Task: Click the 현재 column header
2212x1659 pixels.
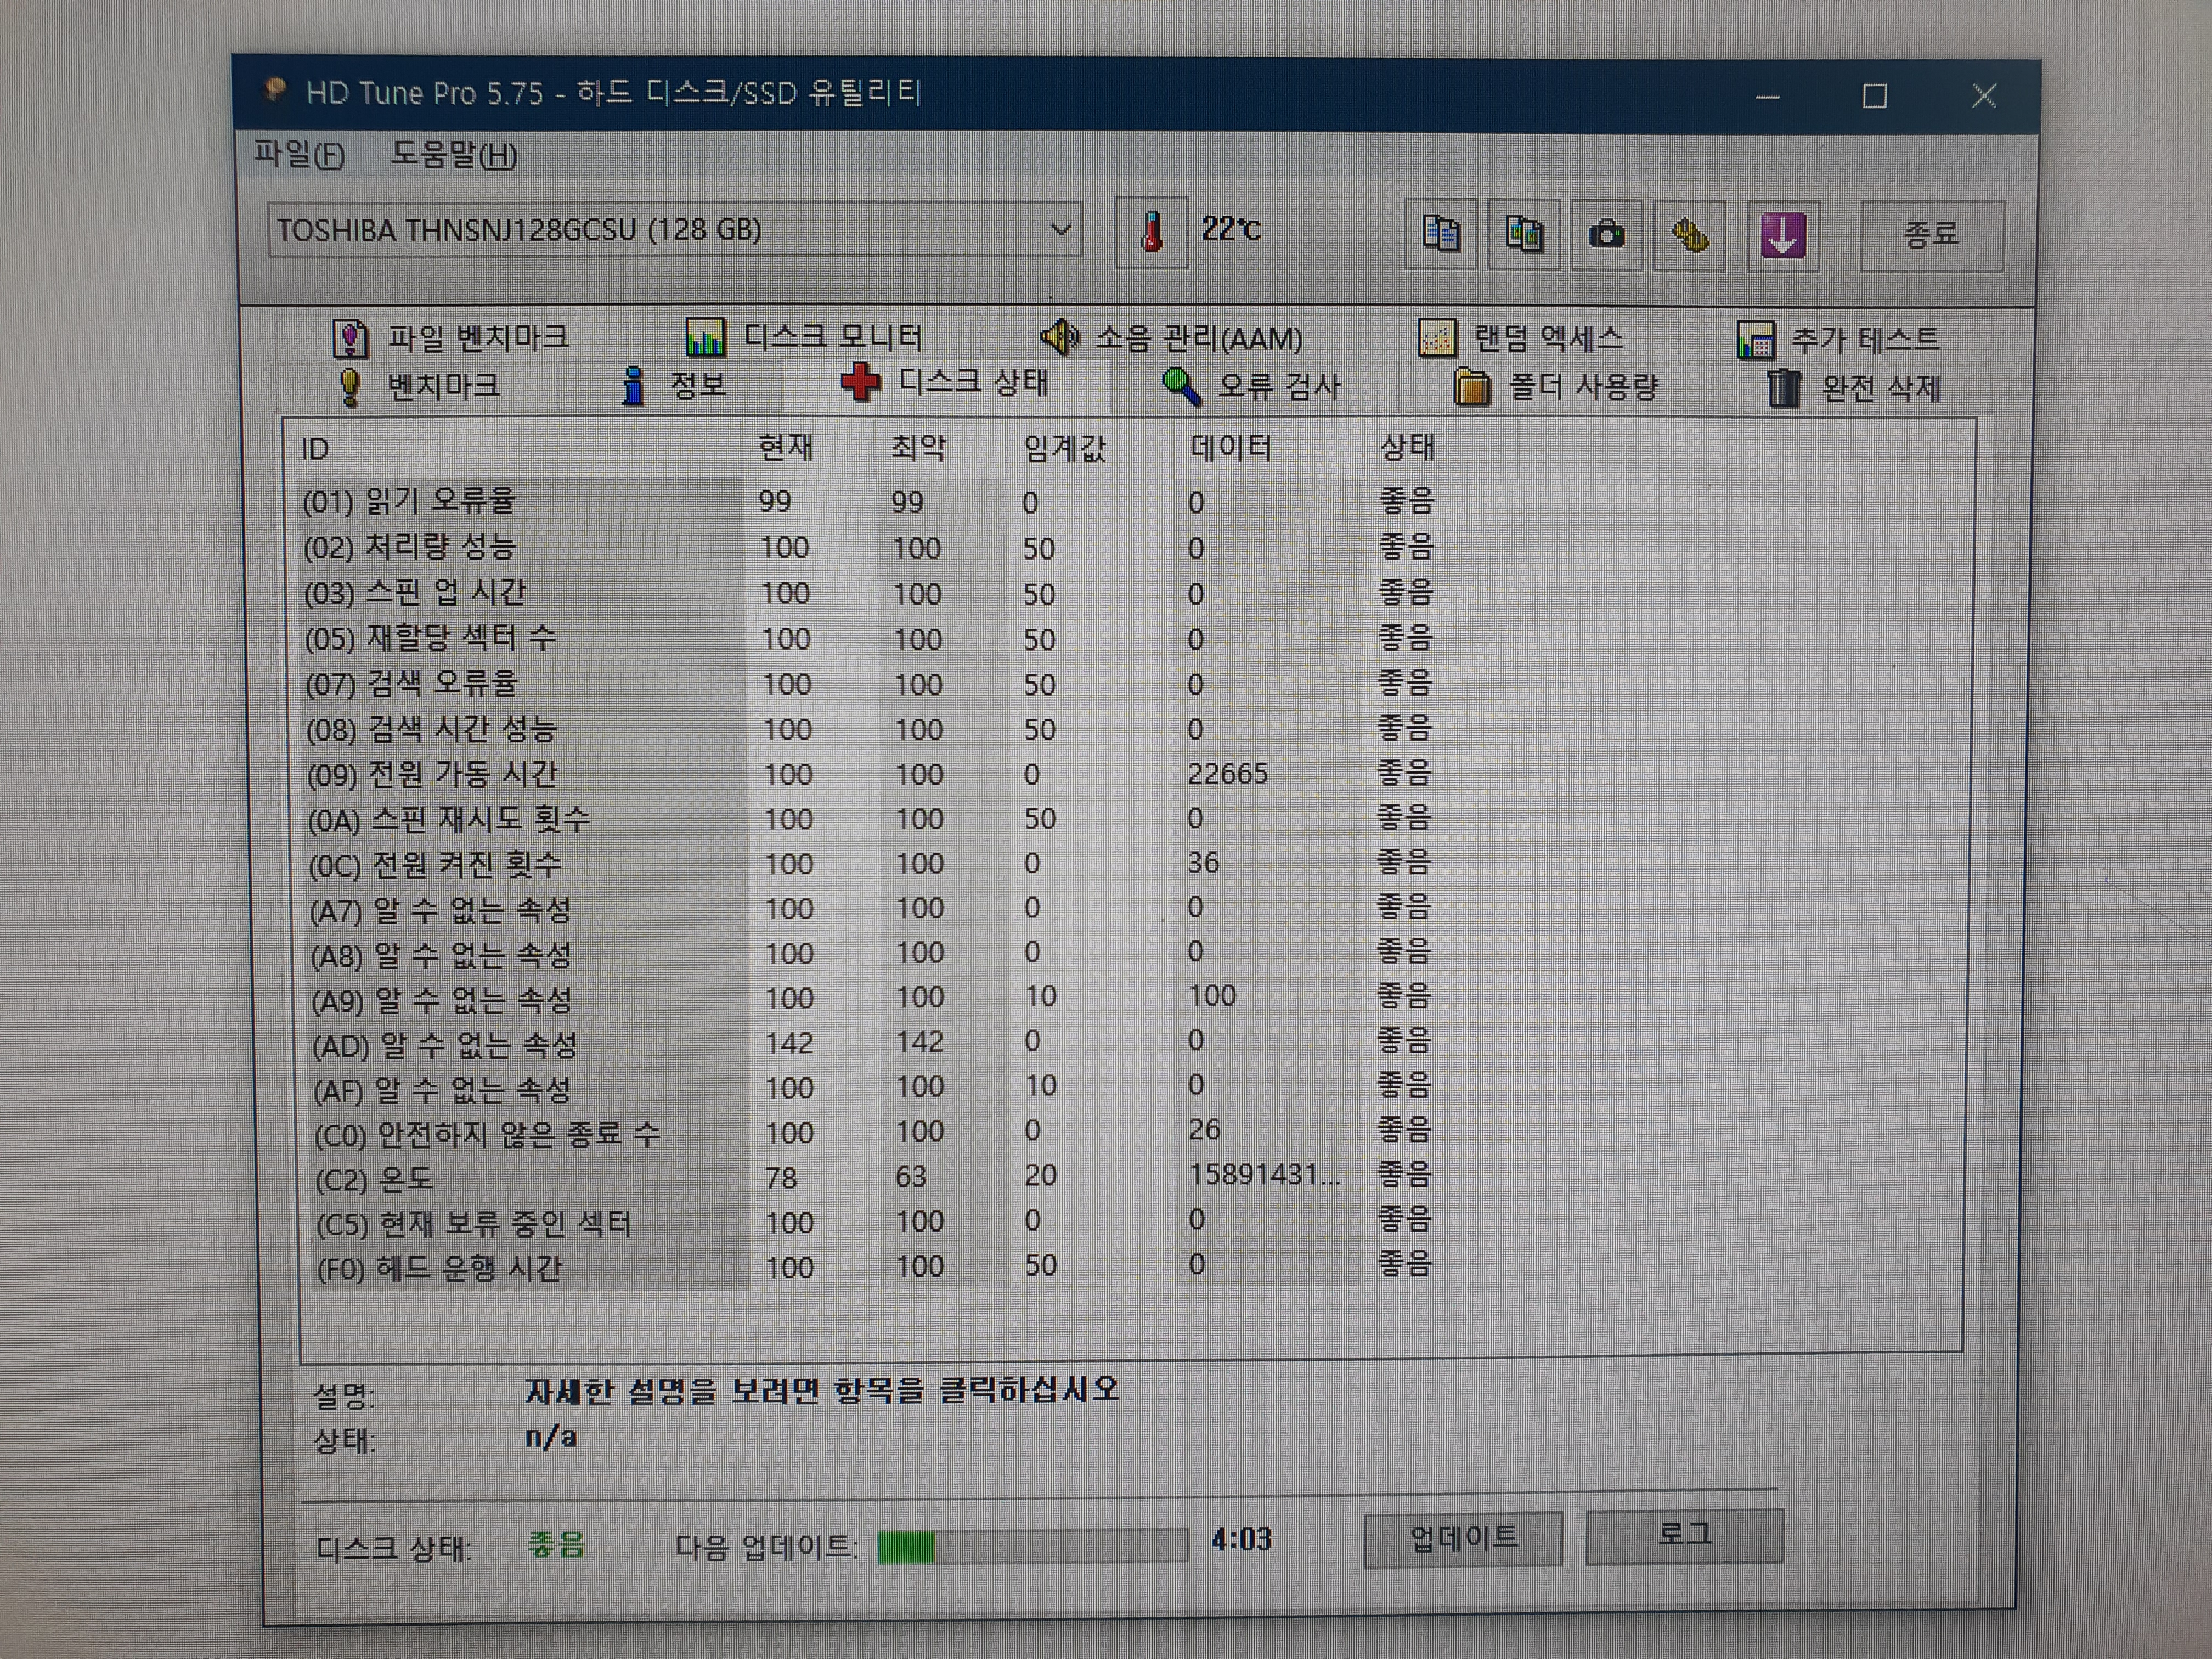Action: click(786, 448)
